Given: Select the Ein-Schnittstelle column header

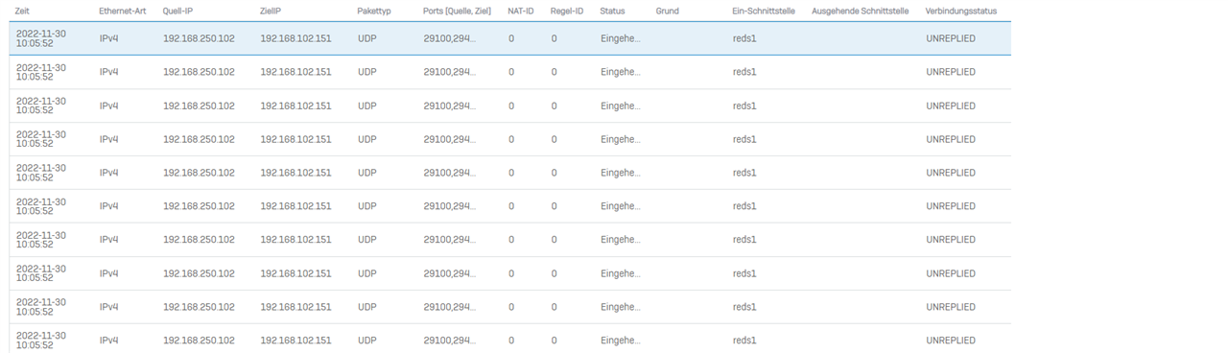Looking at the screenshot, I should click(x=763, y=11).
